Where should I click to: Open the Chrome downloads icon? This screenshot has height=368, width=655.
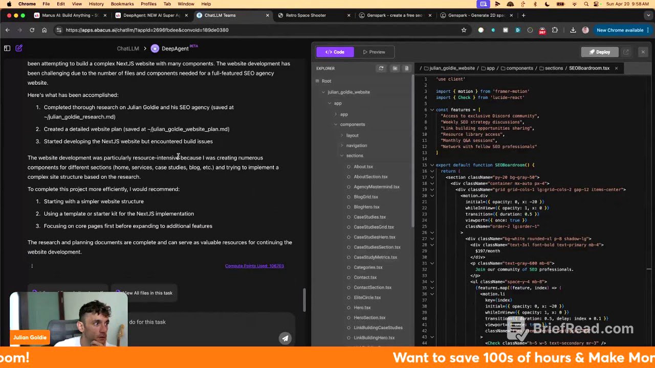click(x=573, y=30)
